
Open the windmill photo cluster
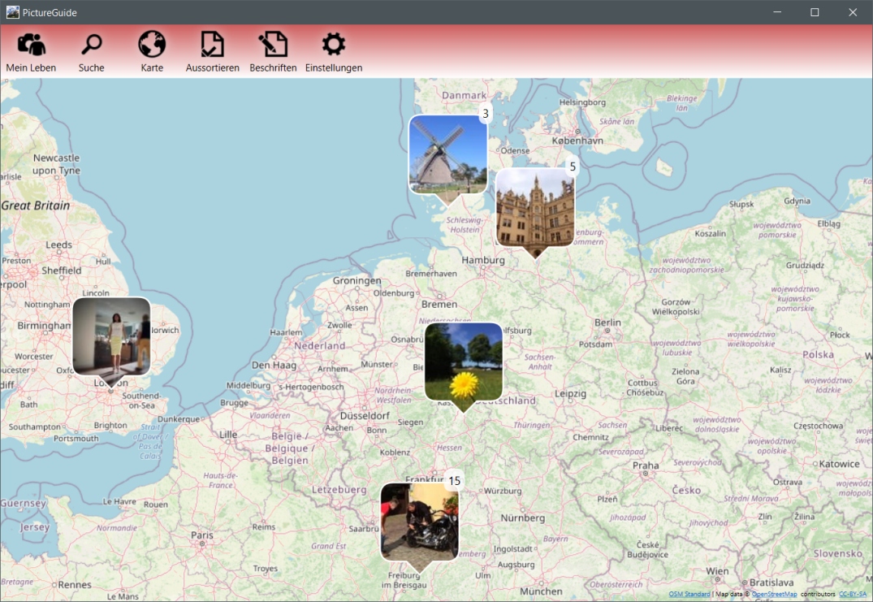(447, 155)
